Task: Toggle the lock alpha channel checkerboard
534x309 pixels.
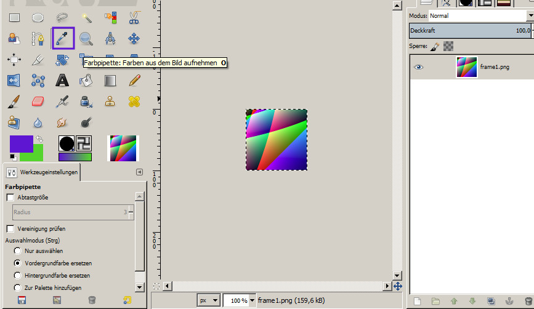Action: click(x=448, y=46)
